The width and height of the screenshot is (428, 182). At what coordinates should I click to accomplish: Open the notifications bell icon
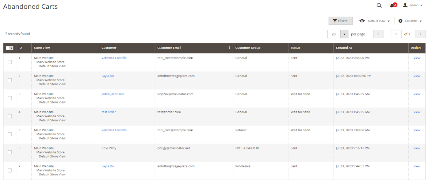392,6
